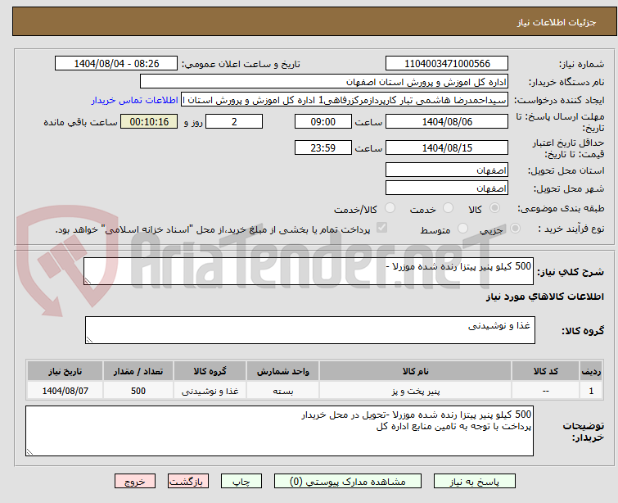The image size is (618, 503).
Task: Click the public announcement date field 1404/08/04
Action: pos(116,64)
